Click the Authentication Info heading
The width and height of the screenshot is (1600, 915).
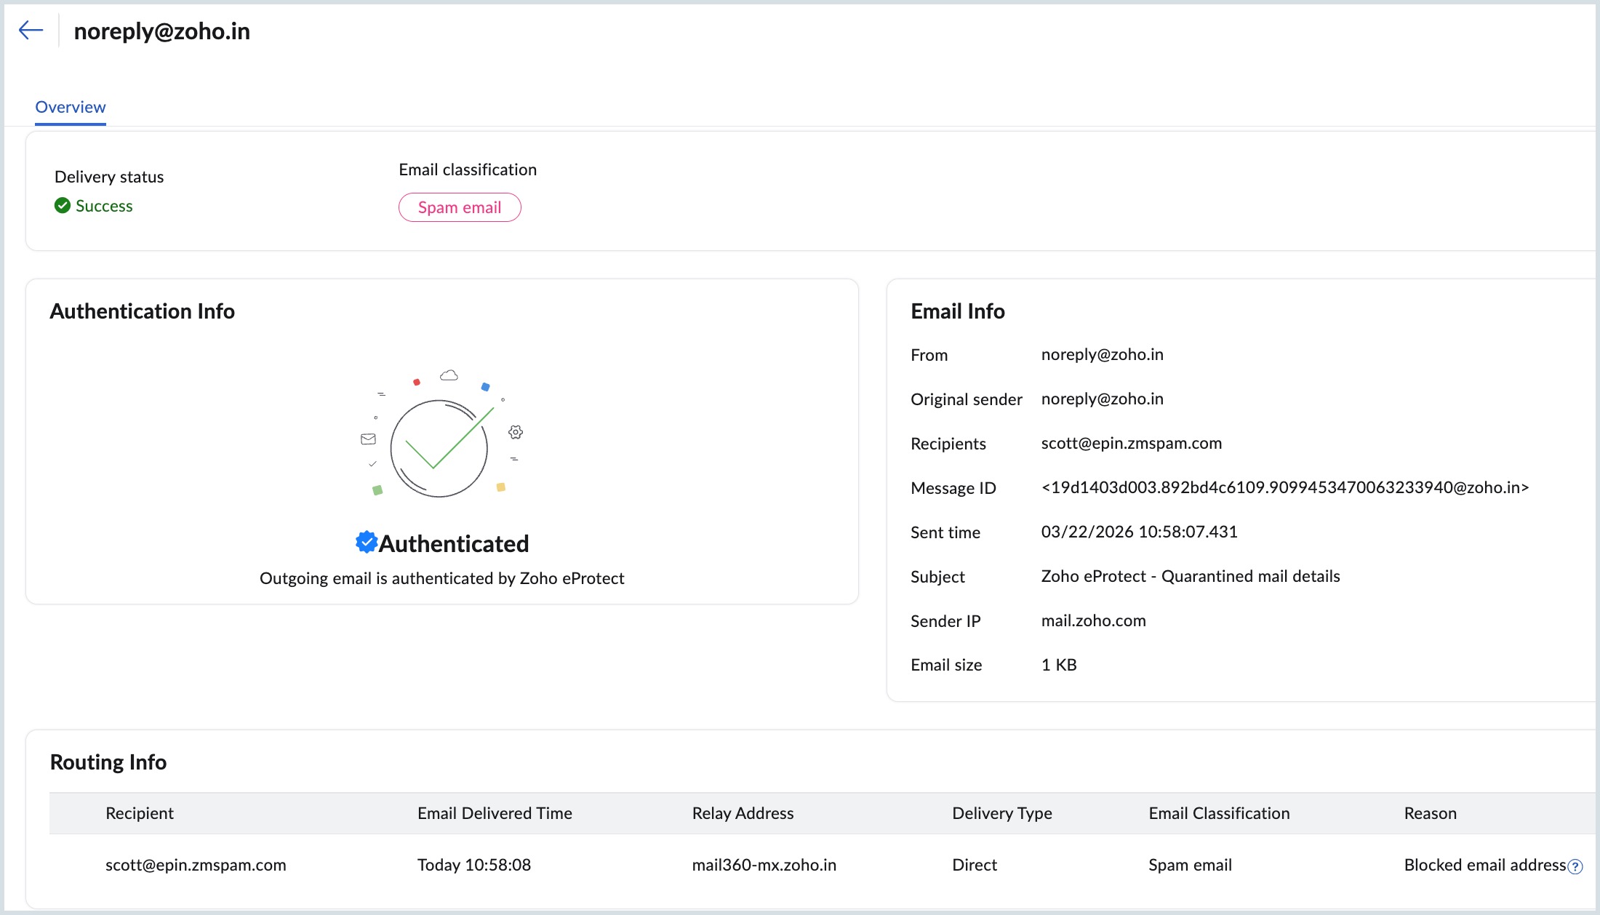coord(143,311)
